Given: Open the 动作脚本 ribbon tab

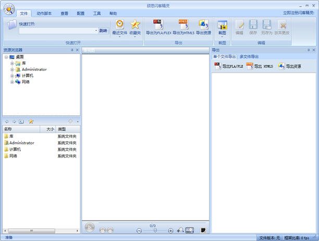Looking at the screenshot, I should click(x=44, y=13).
